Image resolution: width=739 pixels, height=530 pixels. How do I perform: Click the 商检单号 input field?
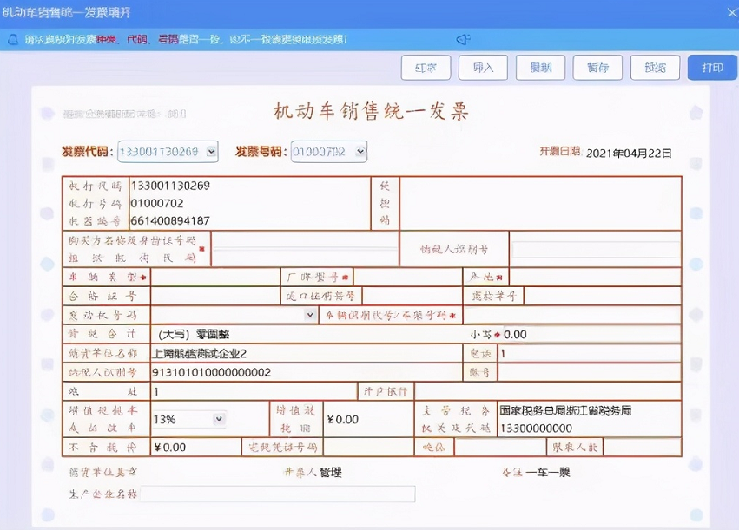coord(603,296)
